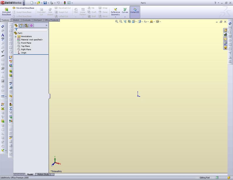Switch to the Evaluate tab
Viewport: 233px width, 180px height.
tap(27, 20)
